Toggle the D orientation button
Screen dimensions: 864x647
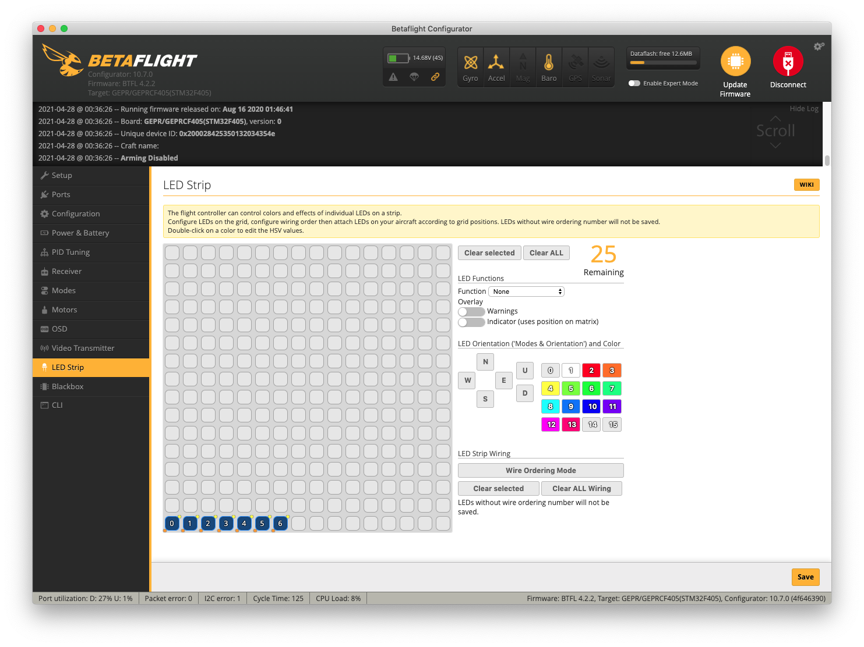tap(525, 393)
